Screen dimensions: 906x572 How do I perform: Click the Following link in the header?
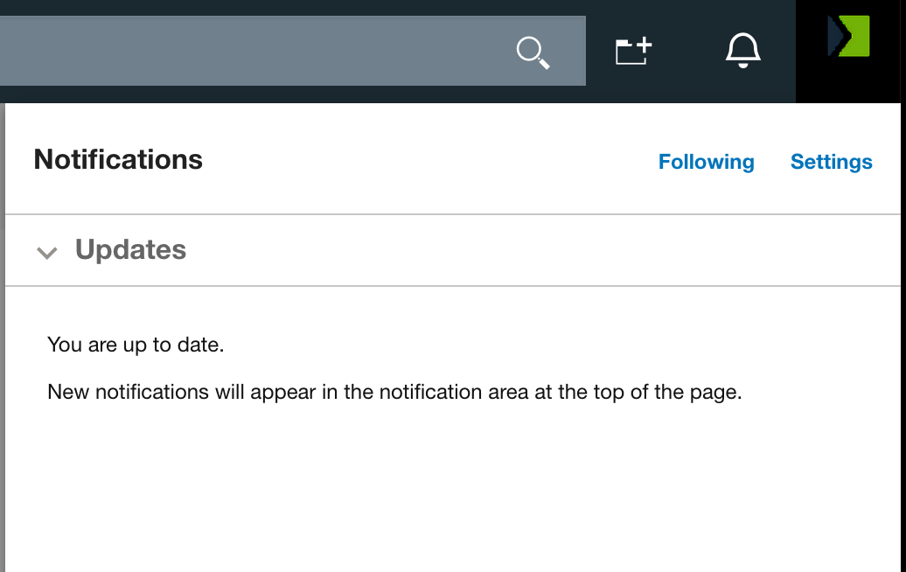(x=706, y=162)
